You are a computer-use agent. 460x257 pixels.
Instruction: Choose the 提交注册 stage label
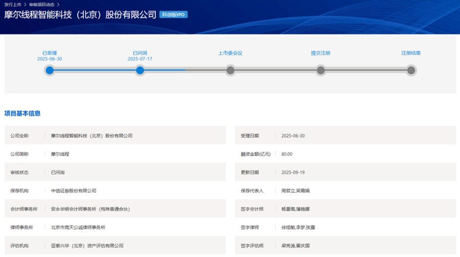tap(320, 53)
